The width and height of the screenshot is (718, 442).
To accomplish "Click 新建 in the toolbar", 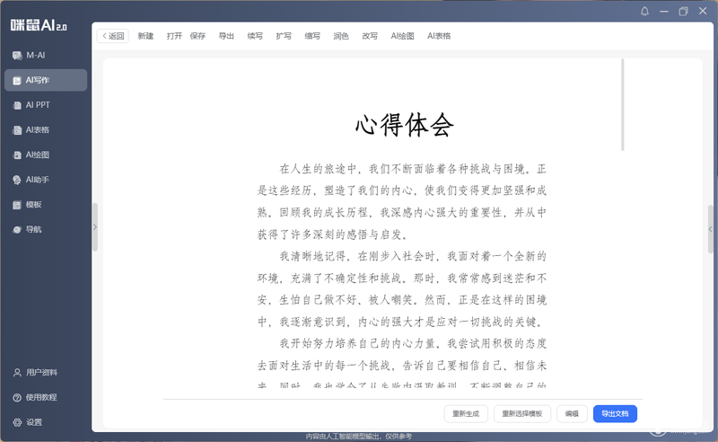I will pos(145,36).
